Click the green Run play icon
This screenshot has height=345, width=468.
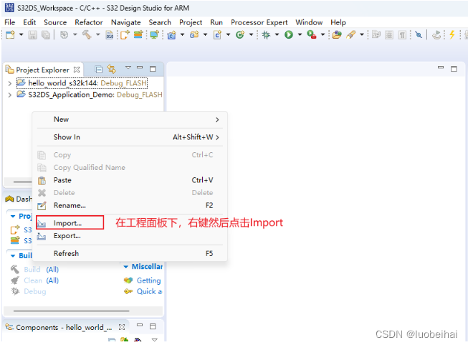click(289, 34)
